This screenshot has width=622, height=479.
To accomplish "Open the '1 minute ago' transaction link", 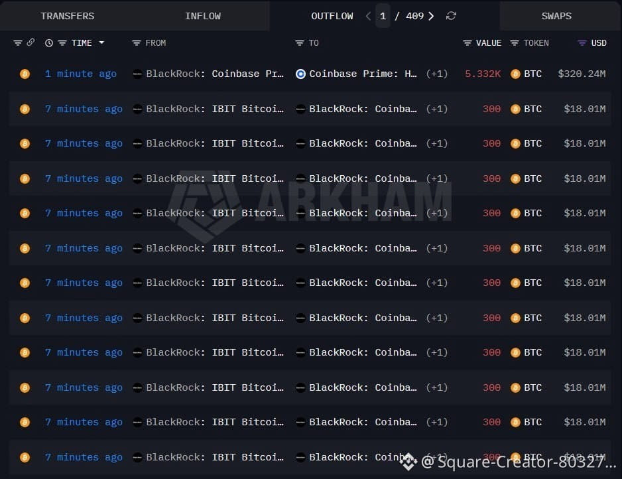I will tap(80, 74).
